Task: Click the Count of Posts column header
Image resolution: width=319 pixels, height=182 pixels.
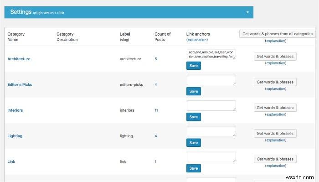Action: 163,36
